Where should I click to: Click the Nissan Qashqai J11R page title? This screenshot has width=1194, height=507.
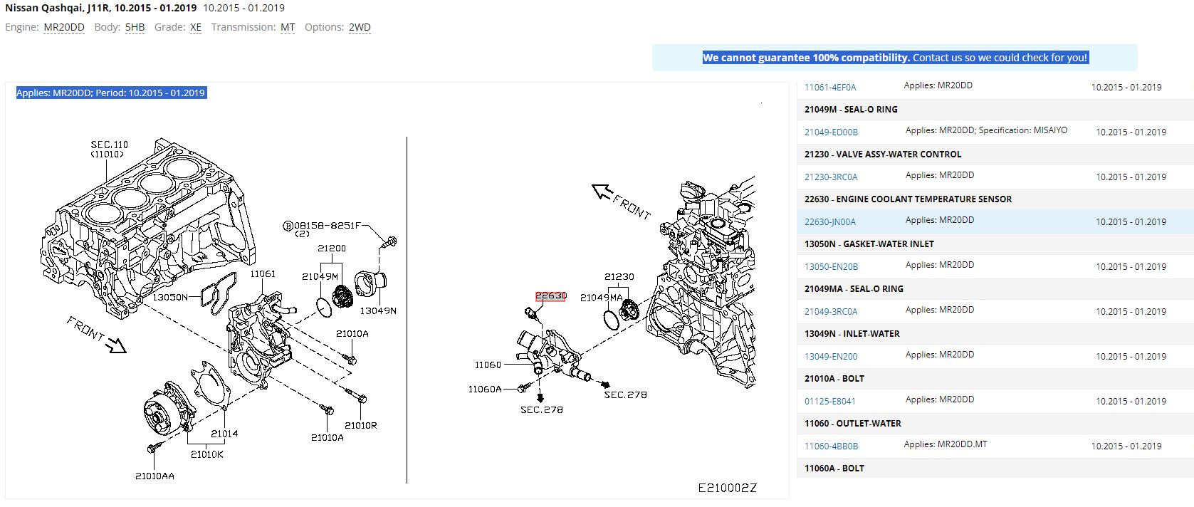coord(101,8)
